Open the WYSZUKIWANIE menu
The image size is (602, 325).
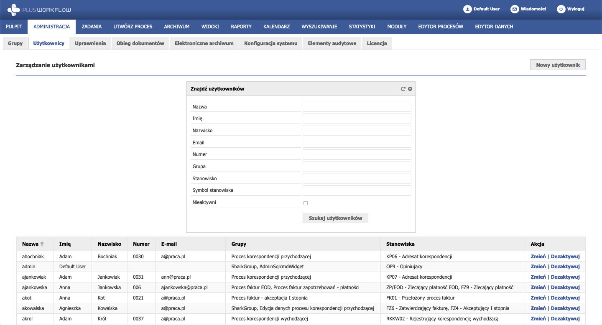(x=319, y=26)
